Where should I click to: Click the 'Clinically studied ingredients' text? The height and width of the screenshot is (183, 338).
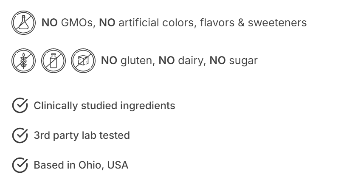click(x=104, y=105)
